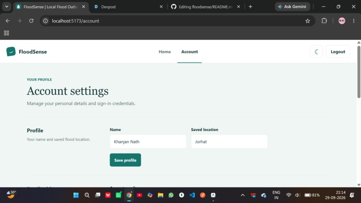
Task: Close the GitHub README browser tab
Action: (x=239, y=7)
